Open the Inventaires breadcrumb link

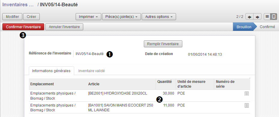pyautogui.click(x=18, y=4)
